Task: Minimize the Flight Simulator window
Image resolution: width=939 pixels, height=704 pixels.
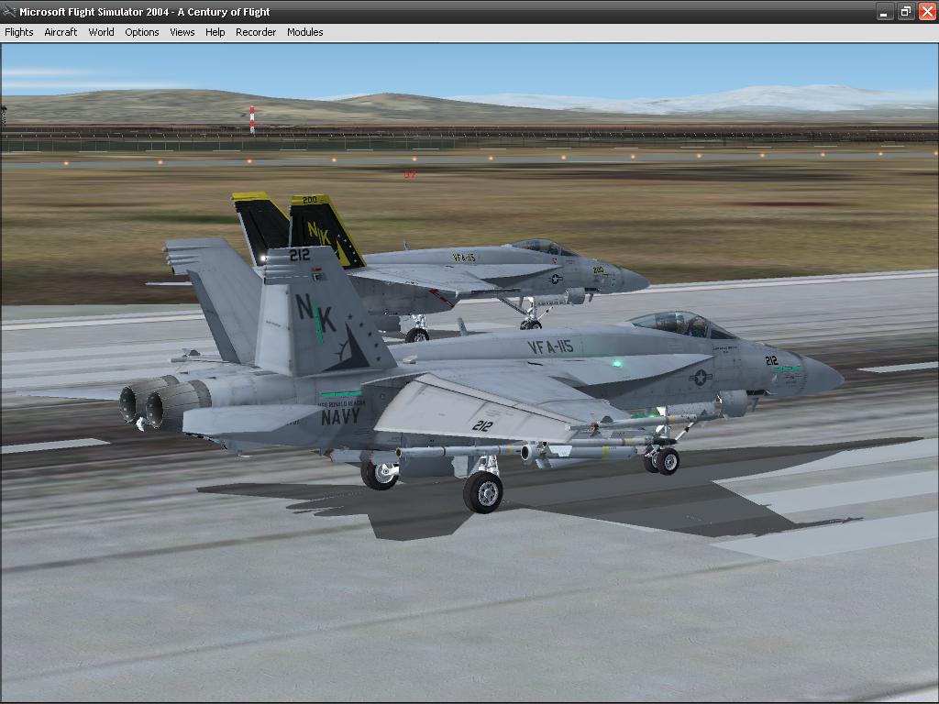Action: tap(884, 12)
